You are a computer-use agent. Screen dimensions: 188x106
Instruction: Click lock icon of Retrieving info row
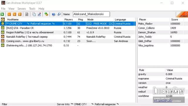point(3,45)
